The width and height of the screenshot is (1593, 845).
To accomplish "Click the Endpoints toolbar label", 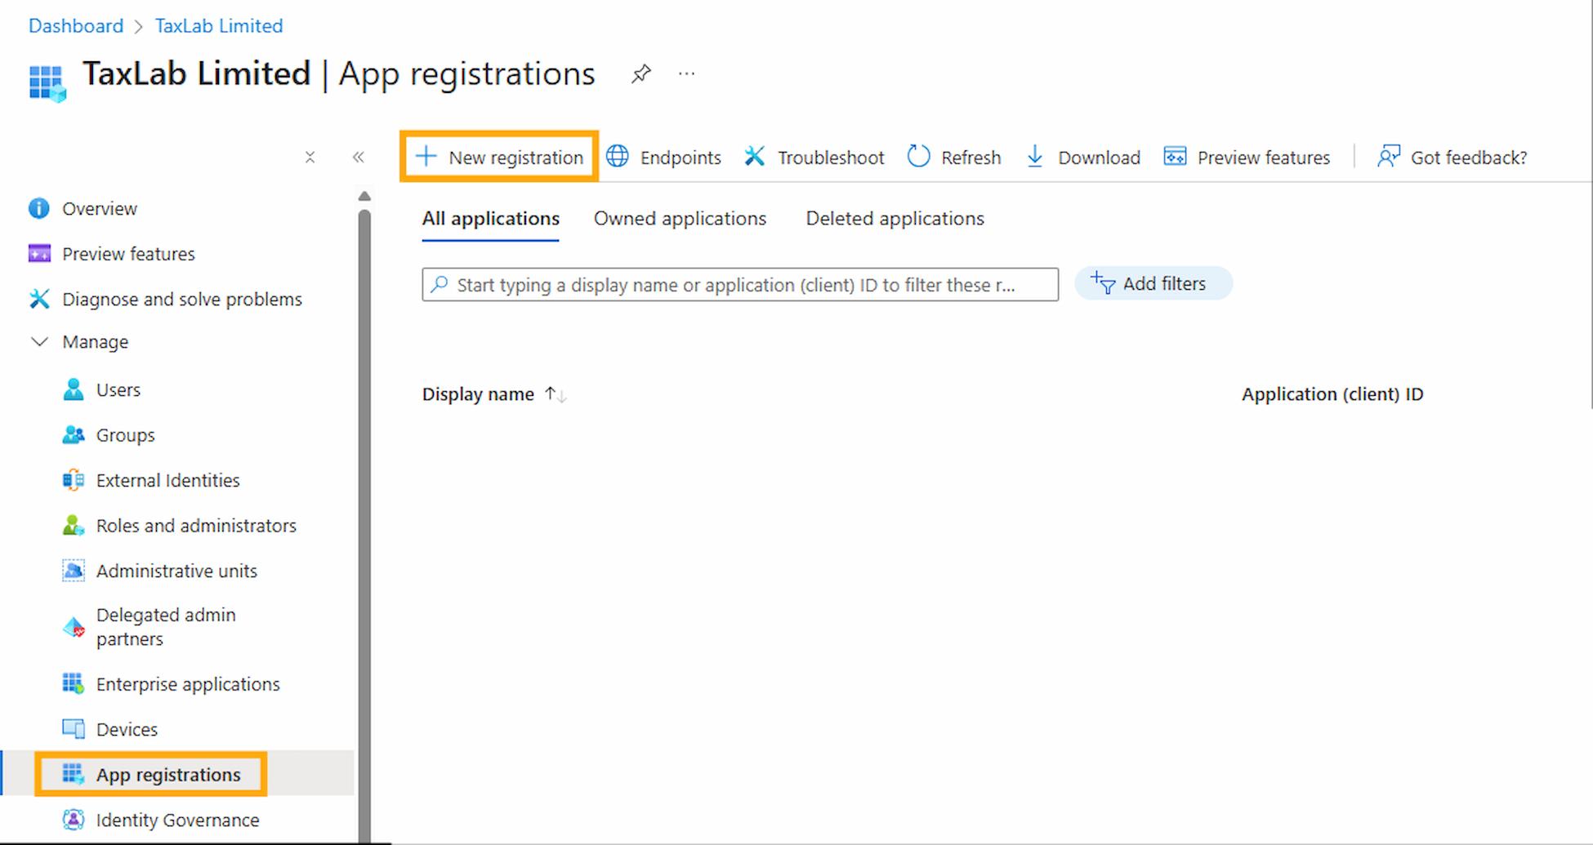I will pyautogui.click(x=680, y=158).
